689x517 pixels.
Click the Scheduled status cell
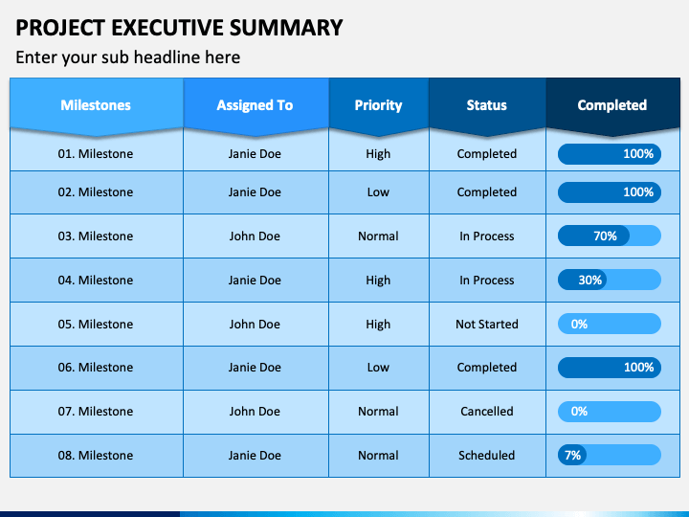(487, 456)
